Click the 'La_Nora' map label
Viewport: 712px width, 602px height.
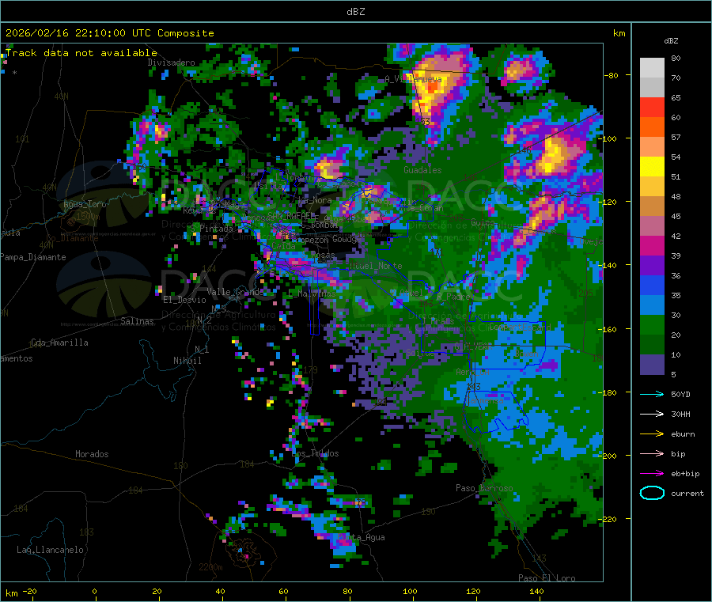[315, 200]
